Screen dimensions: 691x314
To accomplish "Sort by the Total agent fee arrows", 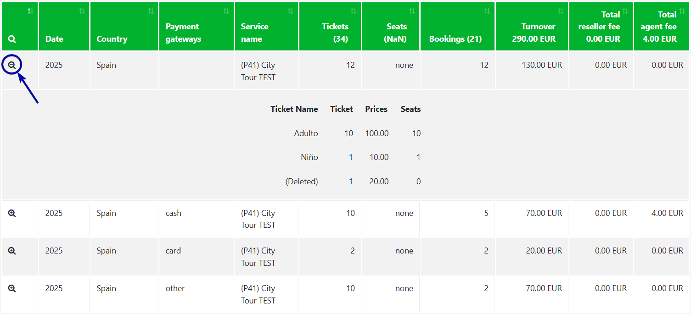I will 682,11.
